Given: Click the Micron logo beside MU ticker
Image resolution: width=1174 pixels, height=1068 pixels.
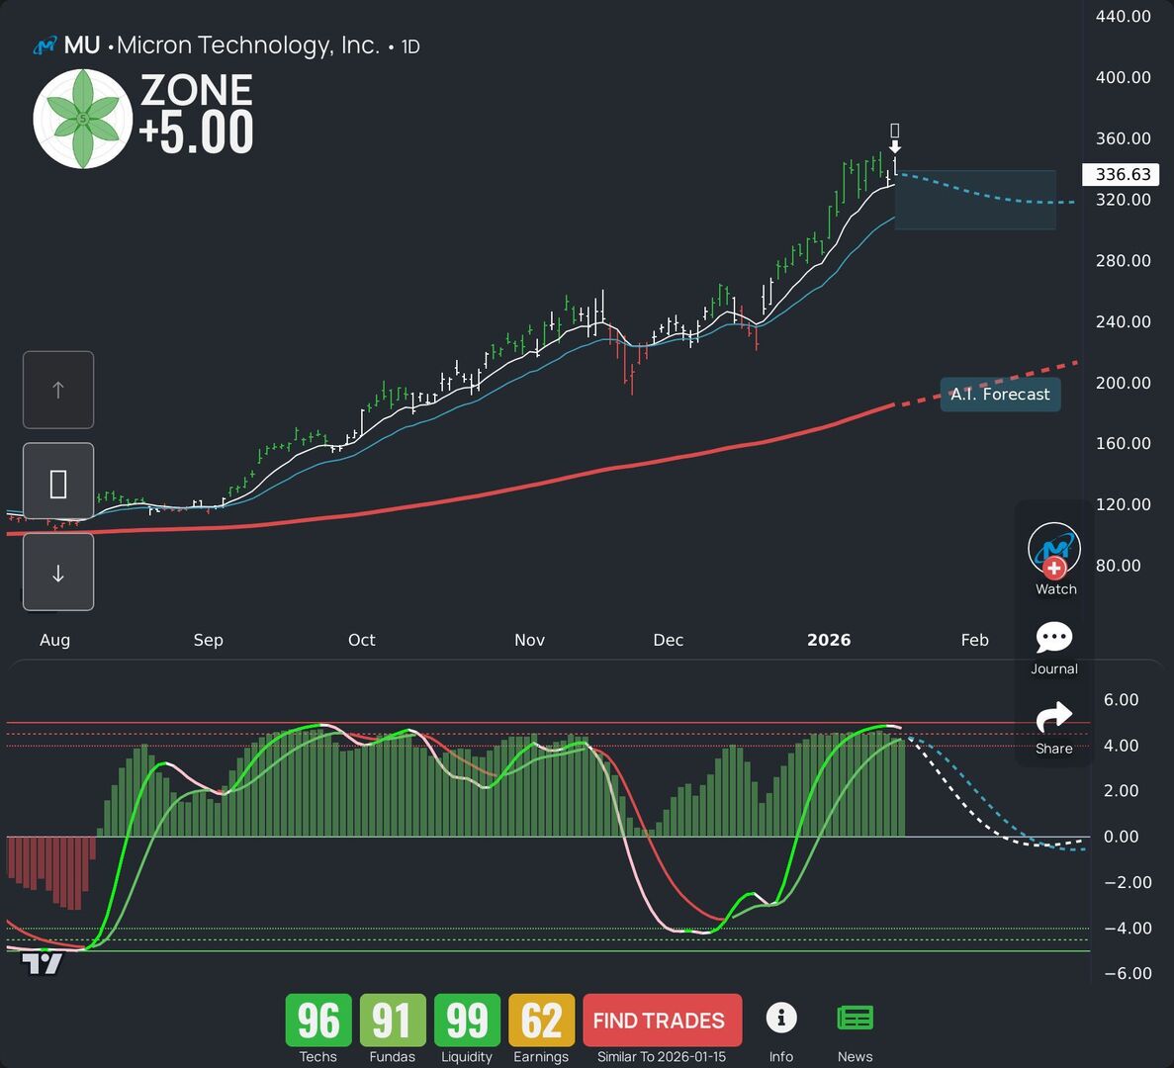Looking at the screenshot, I should 45,45.
